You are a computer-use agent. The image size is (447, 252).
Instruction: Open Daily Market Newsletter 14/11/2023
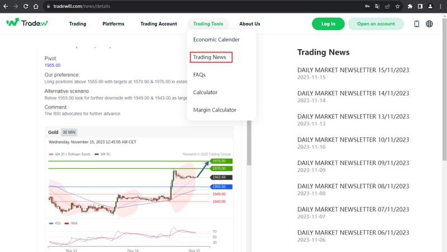353,93
